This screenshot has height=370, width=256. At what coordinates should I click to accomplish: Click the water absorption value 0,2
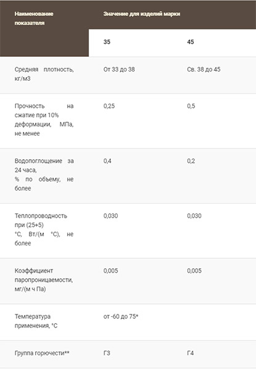tap(191, 161)
